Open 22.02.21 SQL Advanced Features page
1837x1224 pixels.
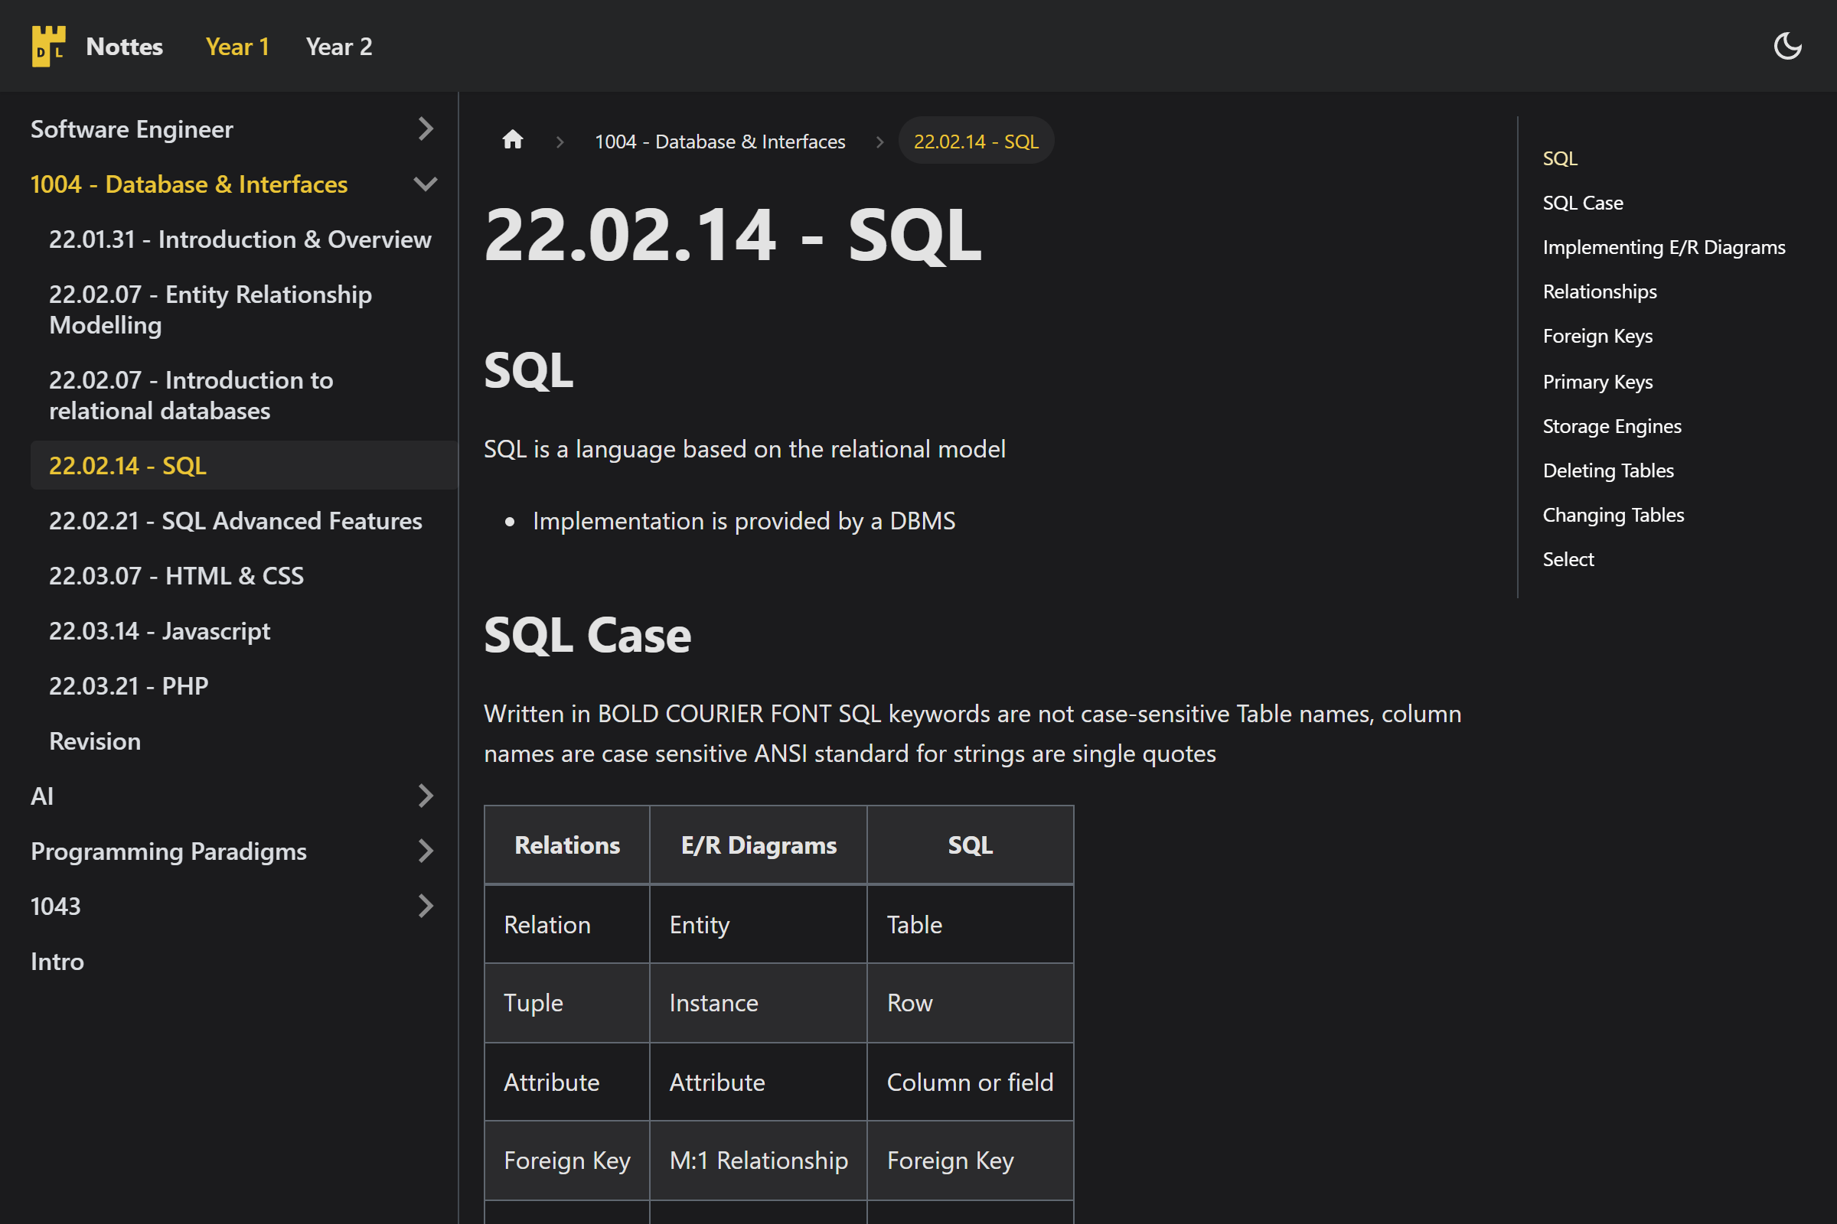[235, 521]
